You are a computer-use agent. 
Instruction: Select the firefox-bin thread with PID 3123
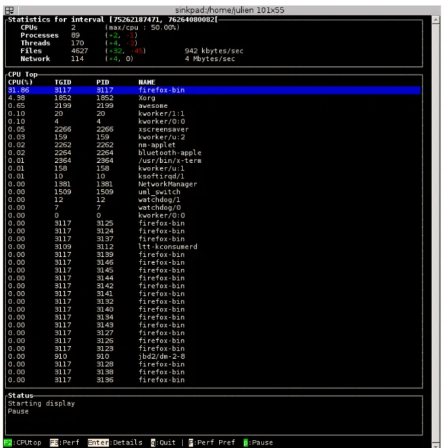[214, 349]
